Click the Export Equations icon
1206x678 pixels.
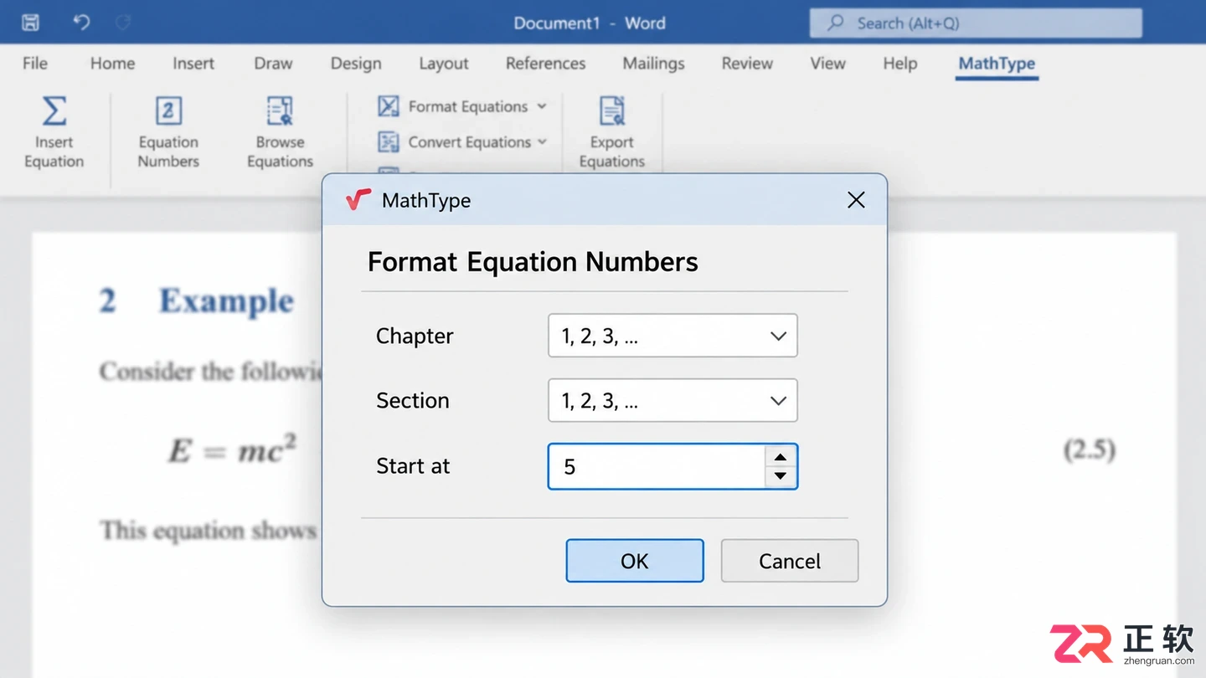pos(612,111)
